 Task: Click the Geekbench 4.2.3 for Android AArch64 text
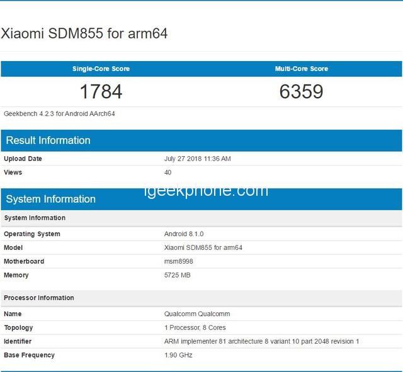(59, 114)
